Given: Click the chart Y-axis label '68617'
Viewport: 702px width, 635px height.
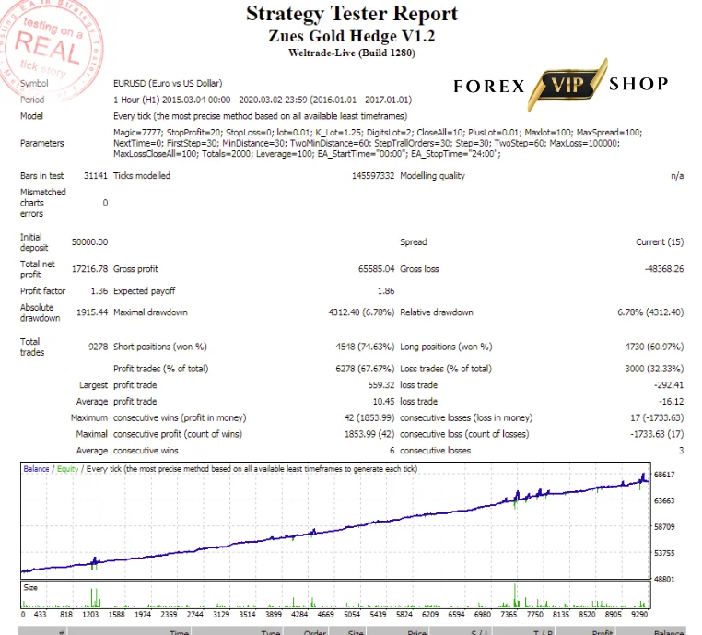Looking at the screenshot, I should 664,475.
